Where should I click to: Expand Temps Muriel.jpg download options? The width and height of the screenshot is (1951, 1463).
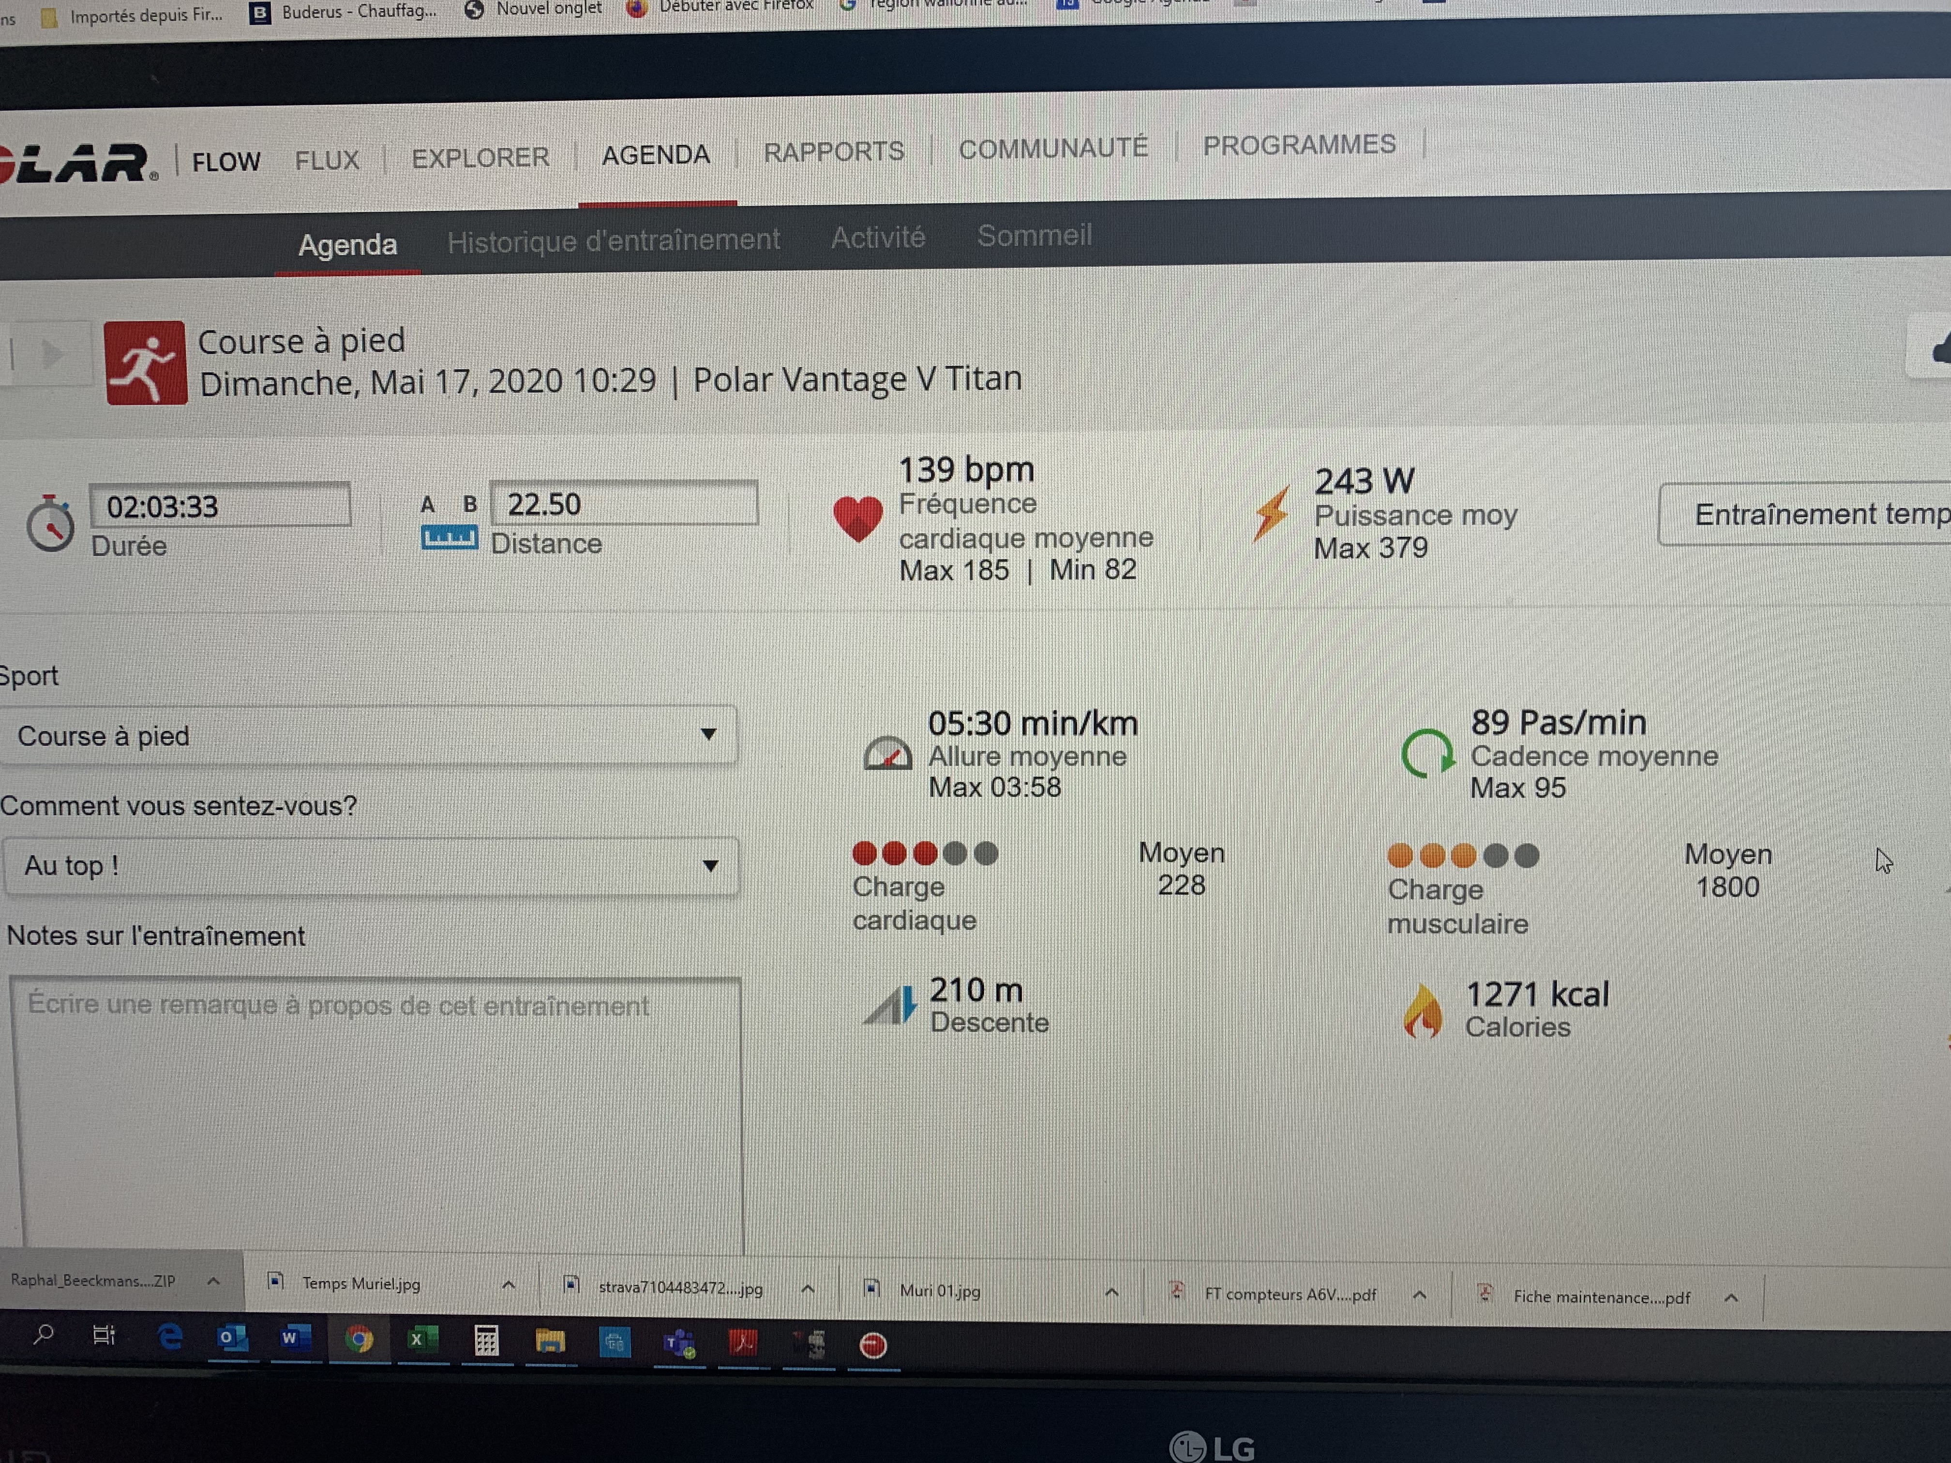click(x=508, y=1285)
